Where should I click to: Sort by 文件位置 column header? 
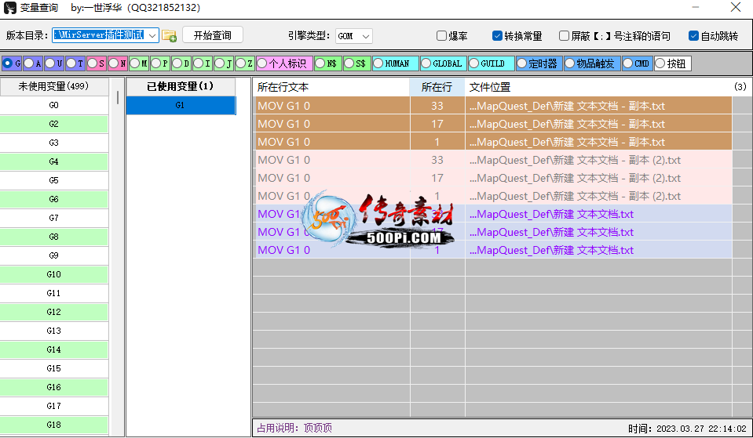point(598,87)
